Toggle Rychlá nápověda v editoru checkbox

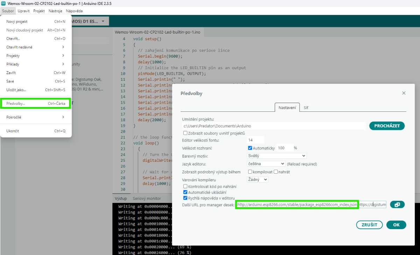click(x=185, y=198)
